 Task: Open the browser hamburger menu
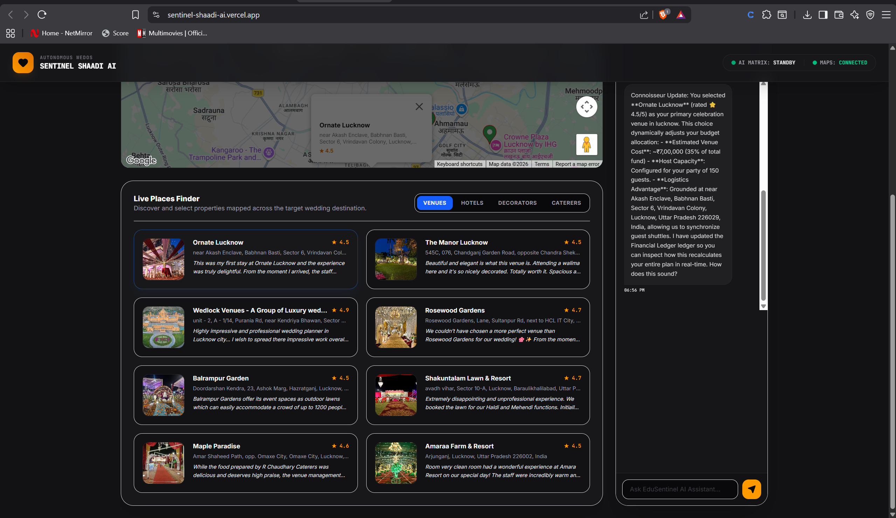886,15
